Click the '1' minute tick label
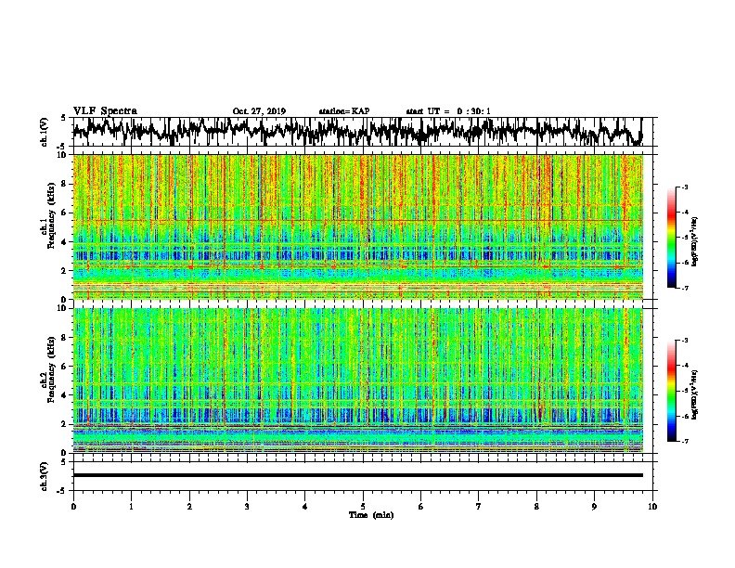735x568 pixels. [x=131, y=507]
